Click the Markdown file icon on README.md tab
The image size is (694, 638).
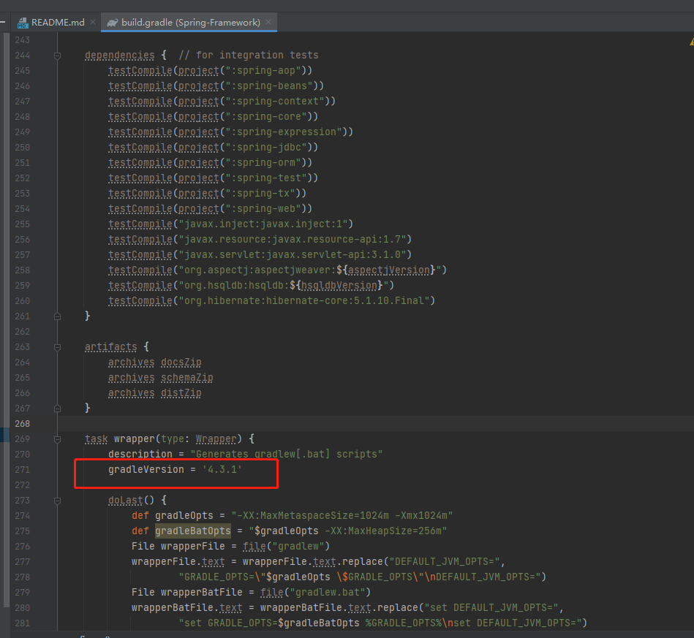coord(23,23)
